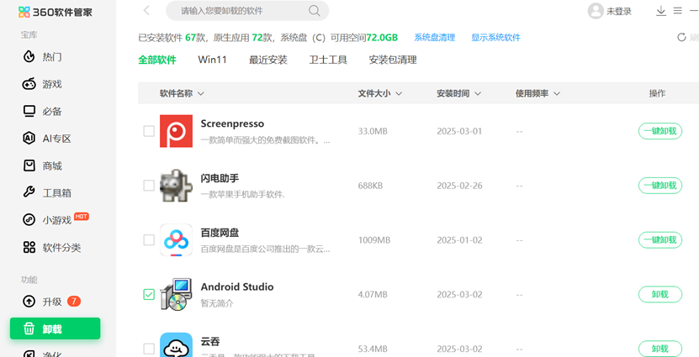
Task: Click 一键卸载 for Screenpresso
Action: coord(660,131)
